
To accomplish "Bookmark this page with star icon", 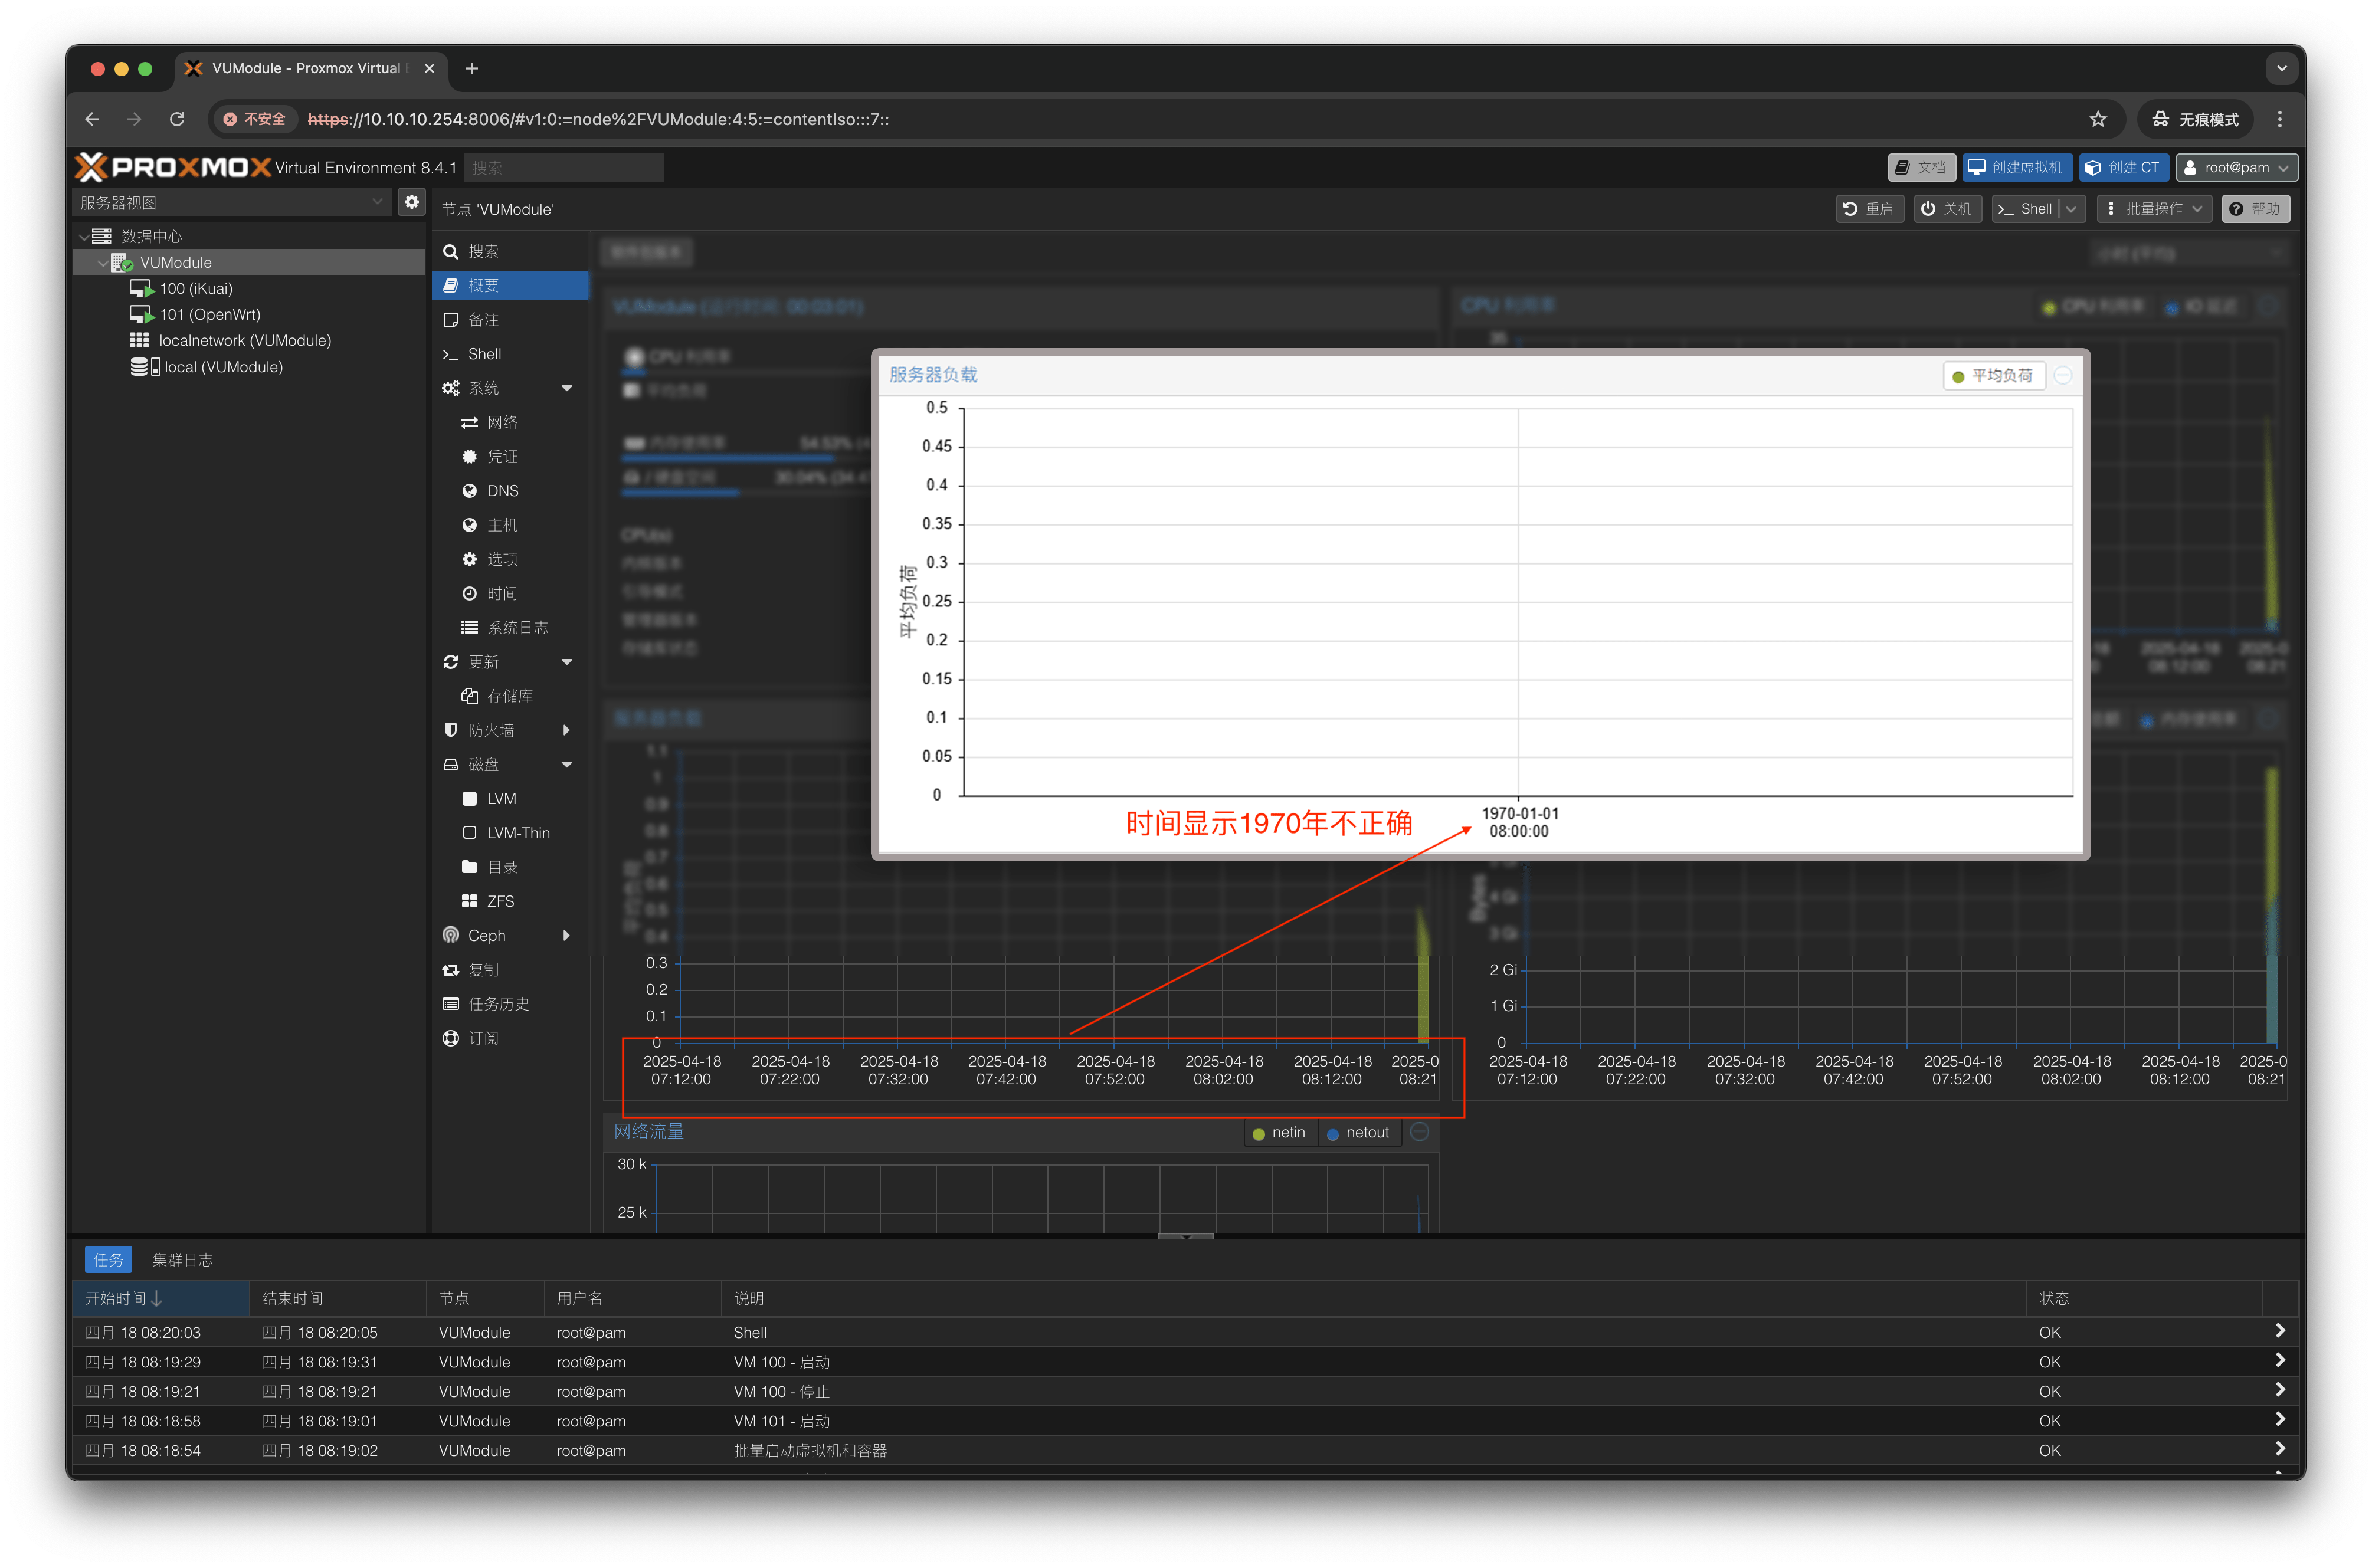I will point(2098,119).
